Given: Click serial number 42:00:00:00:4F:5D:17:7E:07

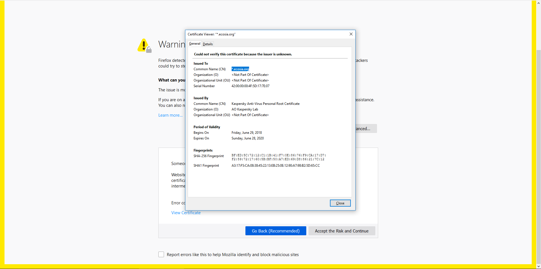Looking at the screenshot, I should pos(250,86).
